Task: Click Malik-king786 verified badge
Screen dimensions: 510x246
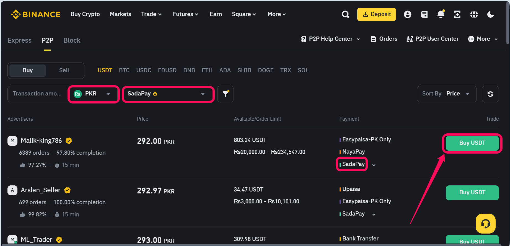Action: (69, 141)
